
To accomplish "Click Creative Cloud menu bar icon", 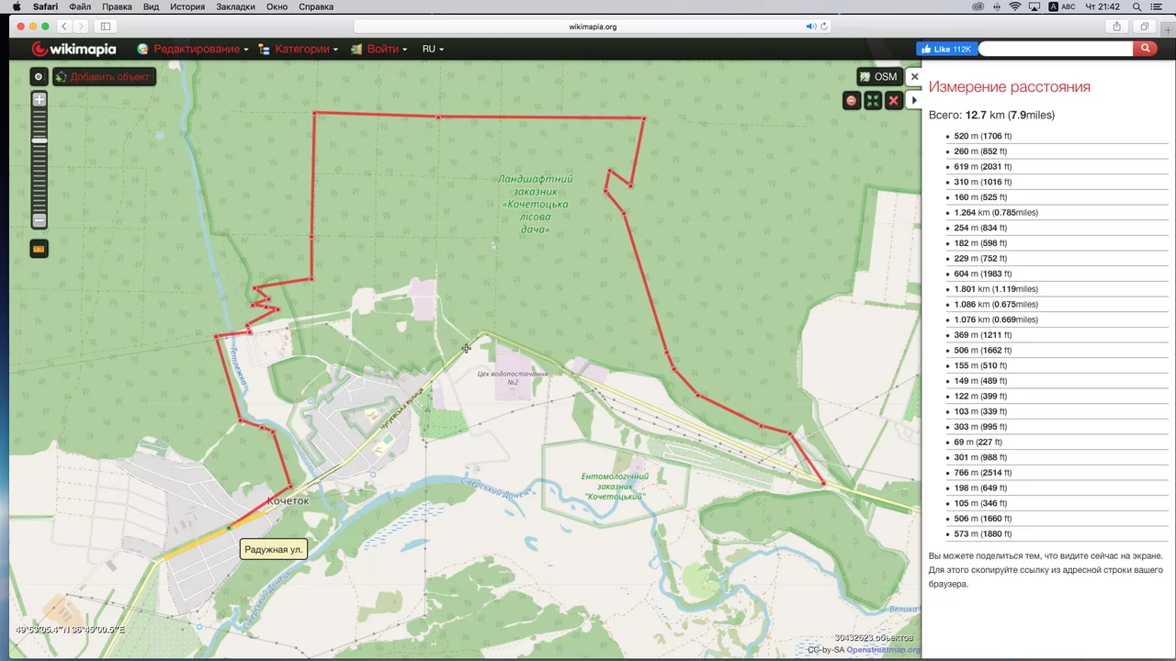I will [978, 6].
